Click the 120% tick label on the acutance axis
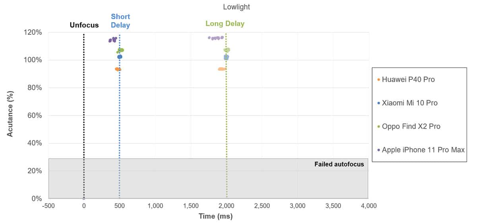The height and width of the screenshot is (223, 477). click(33, 32)
